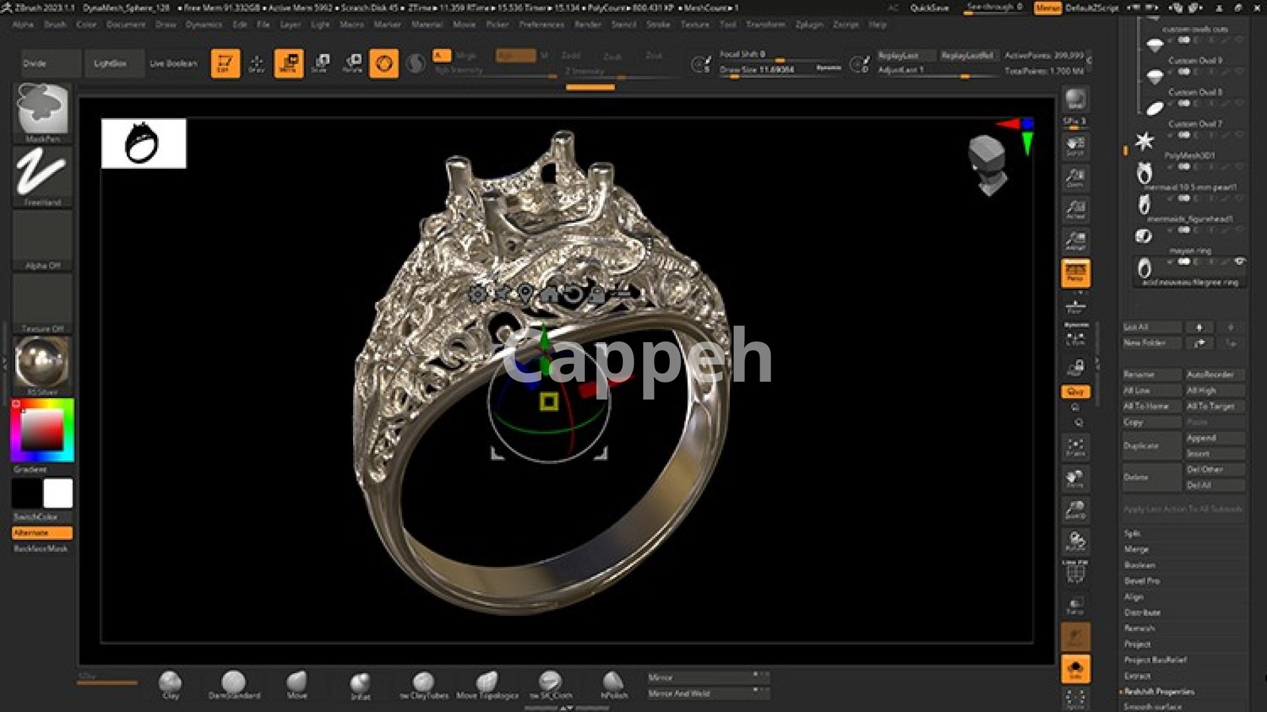Click the Edit mode icon
This screenshot has height=712, width=1267.
225,63
